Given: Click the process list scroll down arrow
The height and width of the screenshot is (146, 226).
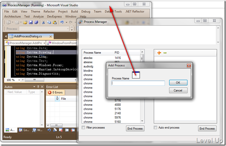Looking at the screenshot, I should pos(142,121).
